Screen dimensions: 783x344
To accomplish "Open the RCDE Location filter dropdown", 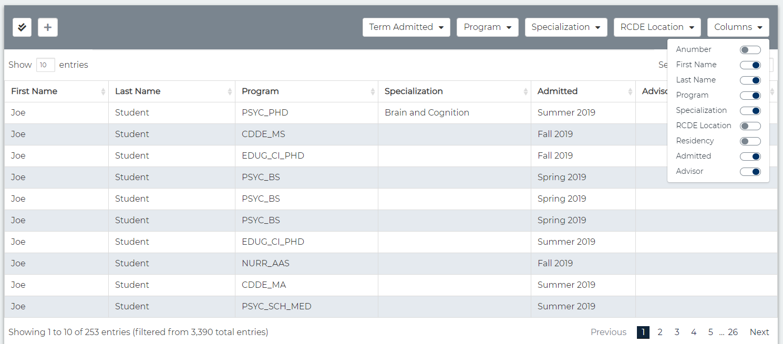I will click(657, 27).
